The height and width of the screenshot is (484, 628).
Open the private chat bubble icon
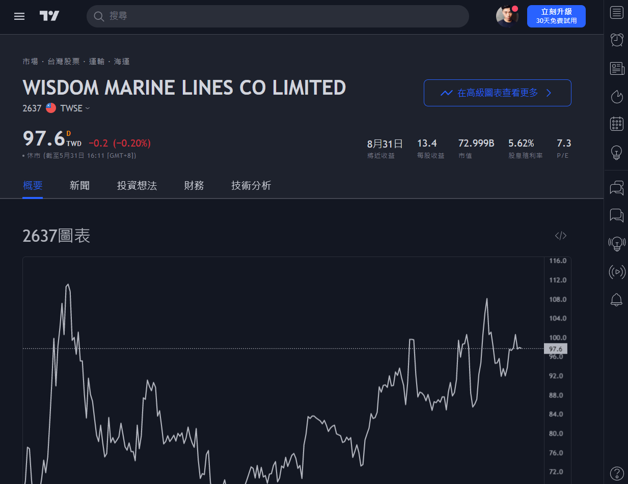pyautogui.click(x=617, y=216)
